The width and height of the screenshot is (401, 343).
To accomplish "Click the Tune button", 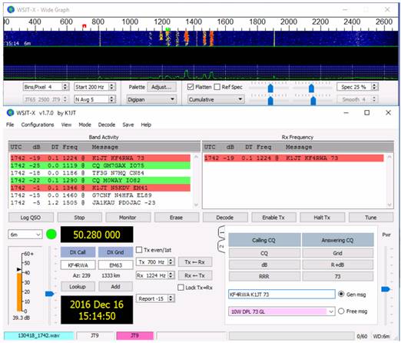I will tap(371, 218).
